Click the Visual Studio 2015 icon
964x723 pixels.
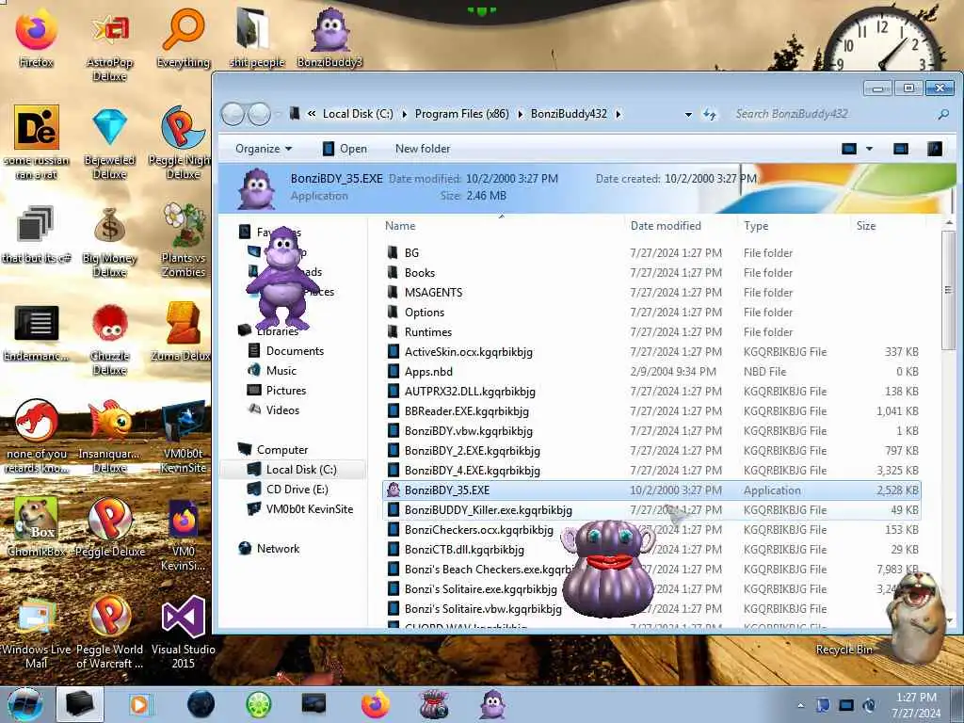pyautogui.click(x=184, y=633)
